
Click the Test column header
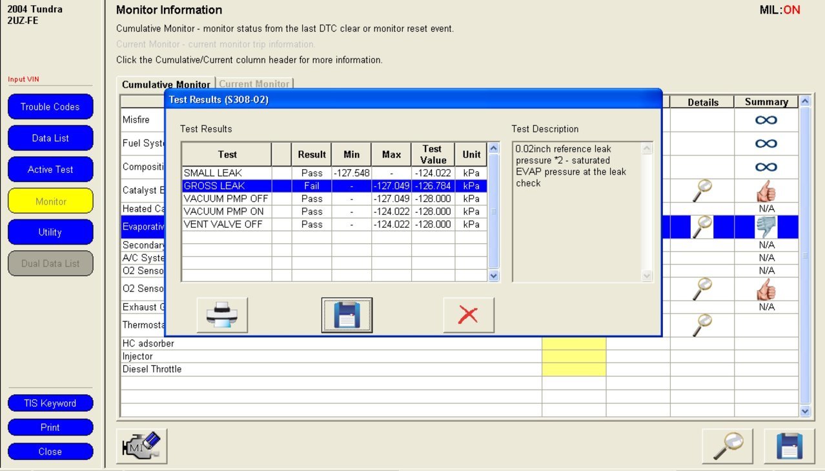point(227,154)
